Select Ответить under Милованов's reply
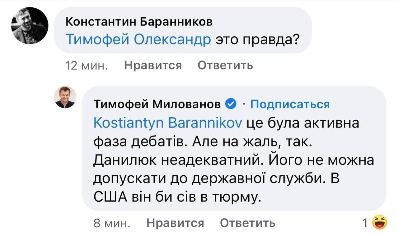398x234 pixels. pyautogui.click(x=247, y=223)
